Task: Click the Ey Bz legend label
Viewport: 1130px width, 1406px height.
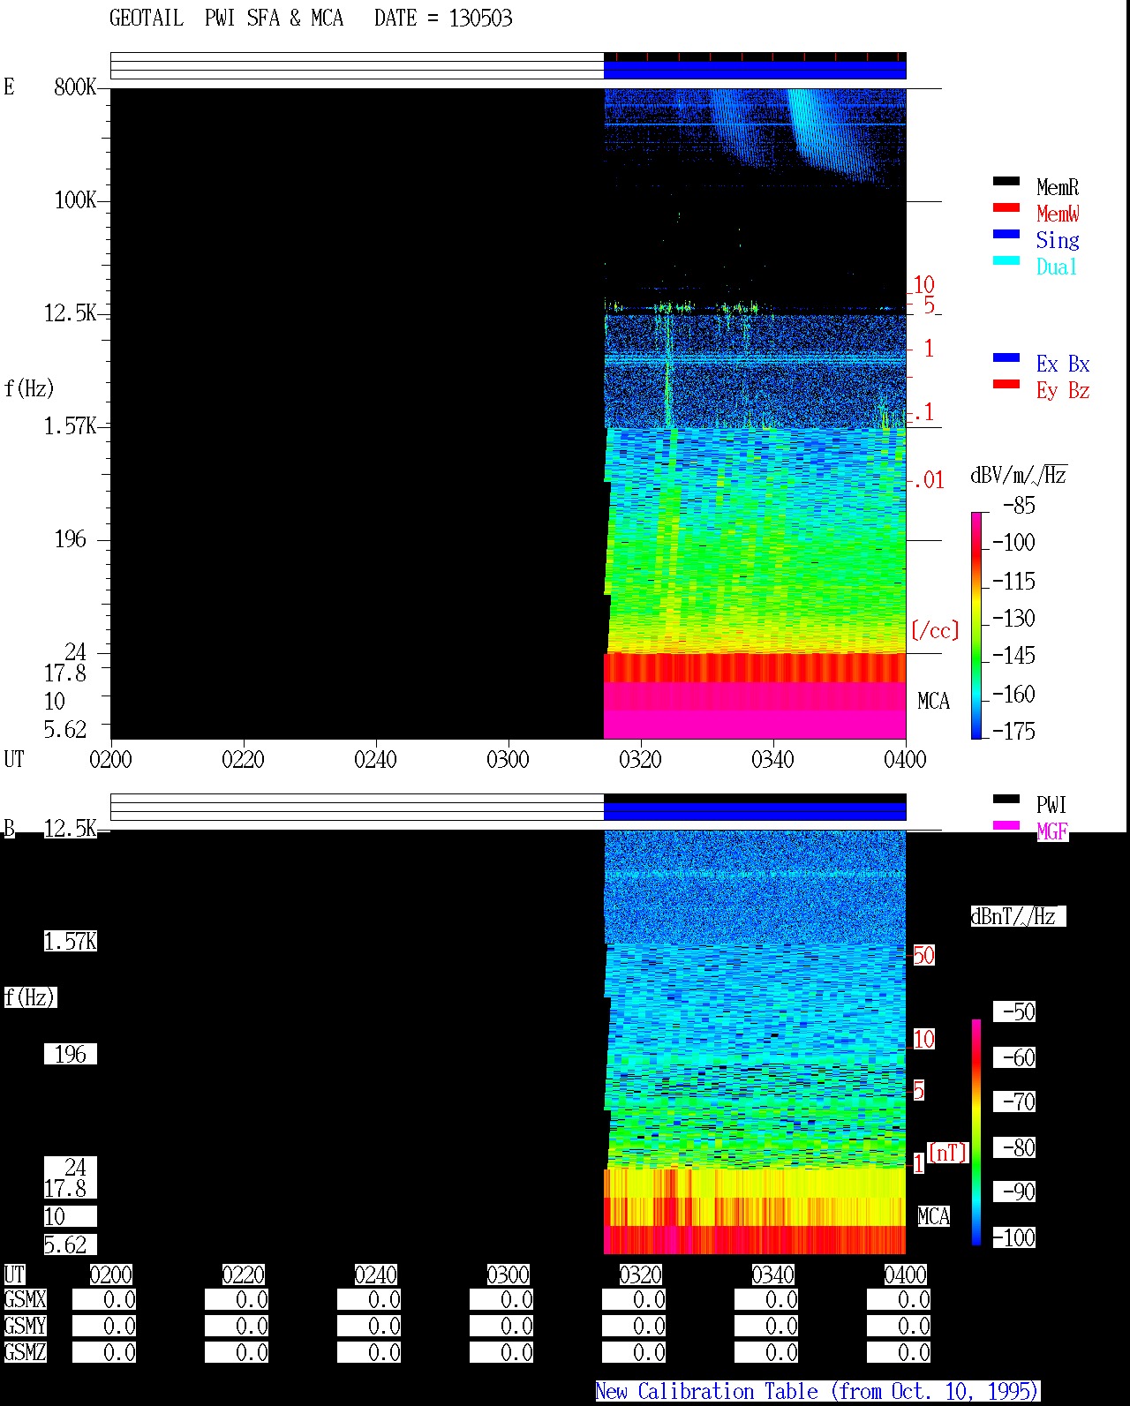Action: click(1063, 390)
